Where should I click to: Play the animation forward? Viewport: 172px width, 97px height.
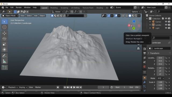[74, 87]
